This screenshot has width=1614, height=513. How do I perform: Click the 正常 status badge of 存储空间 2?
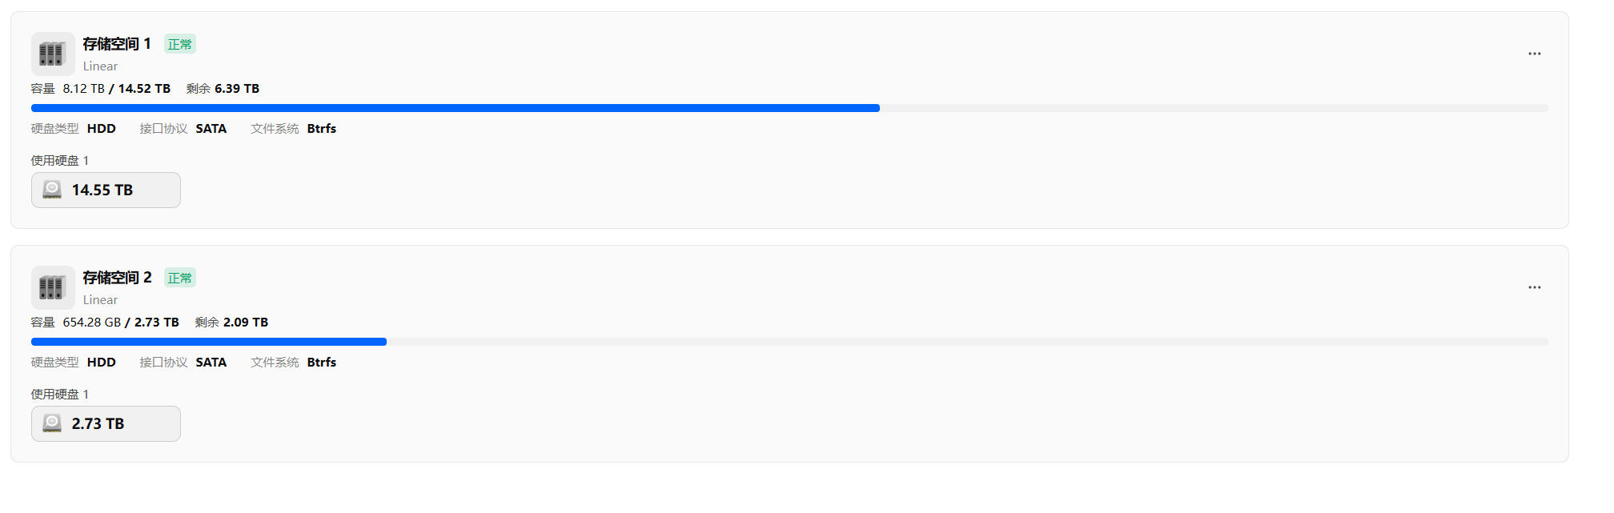pos(180,278)
